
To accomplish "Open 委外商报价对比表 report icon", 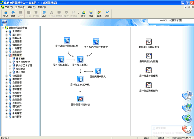I will (149, 56).
